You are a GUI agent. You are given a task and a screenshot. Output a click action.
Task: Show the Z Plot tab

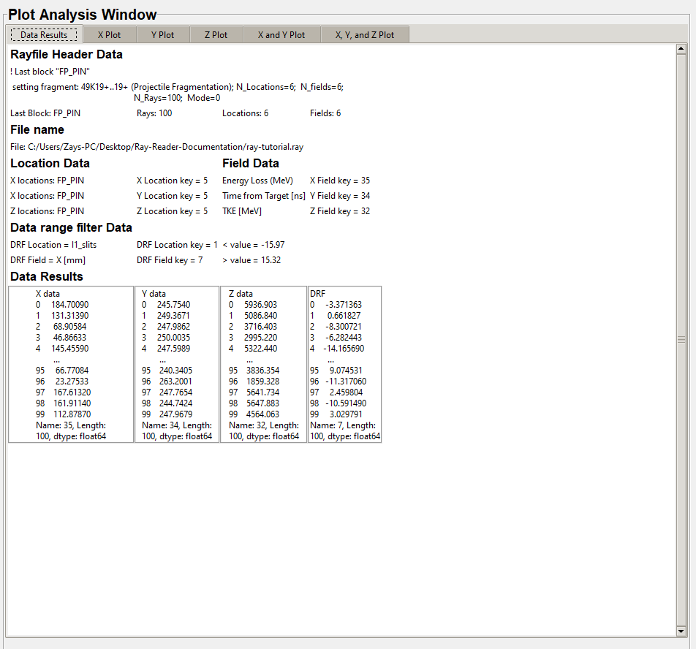216,35
